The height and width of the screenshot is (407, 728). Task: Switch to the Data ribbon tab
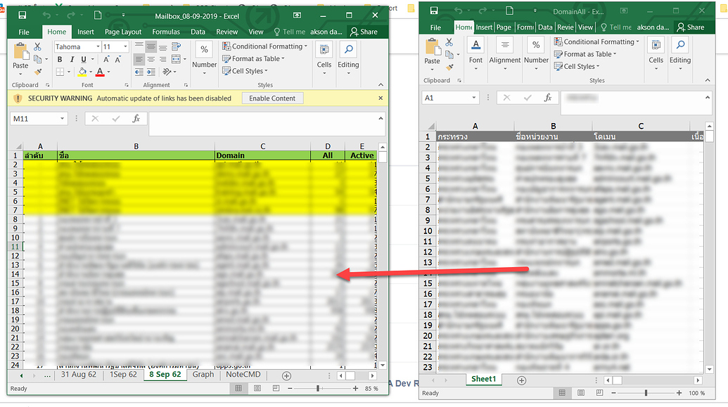pyautogui.click(x=198, y=31)
